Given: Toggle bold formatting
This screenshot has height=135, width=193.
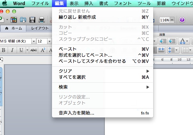Looking at the screenshot, I should pyautogui.click(x=4, y=50).
